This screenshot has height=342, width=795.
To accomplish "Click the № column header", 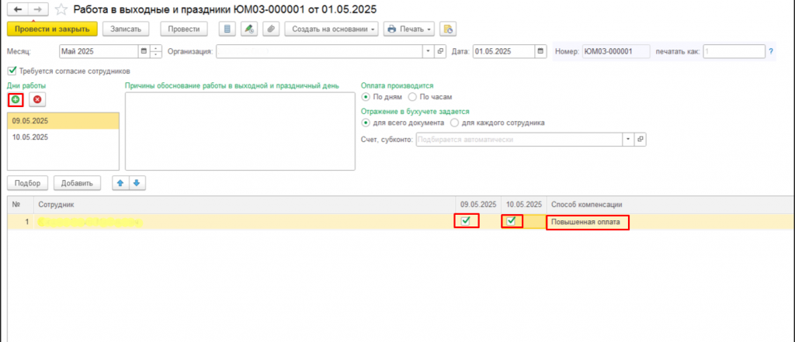I will [x=21, y=205].
